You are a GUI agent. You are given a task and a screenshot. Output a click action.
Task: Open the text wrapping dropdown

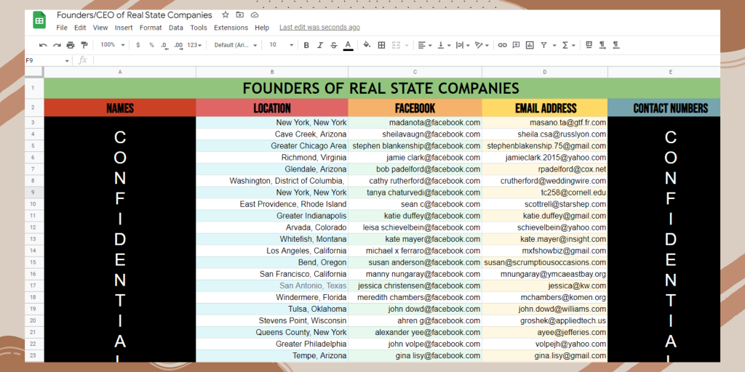click(x=462, y=45)
